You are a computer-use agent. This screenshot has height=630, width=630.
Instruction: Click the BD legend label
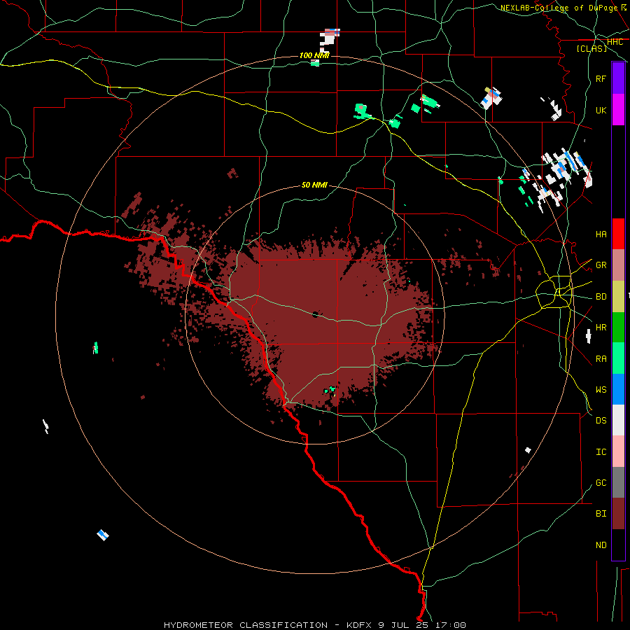(x=601, y=297)
